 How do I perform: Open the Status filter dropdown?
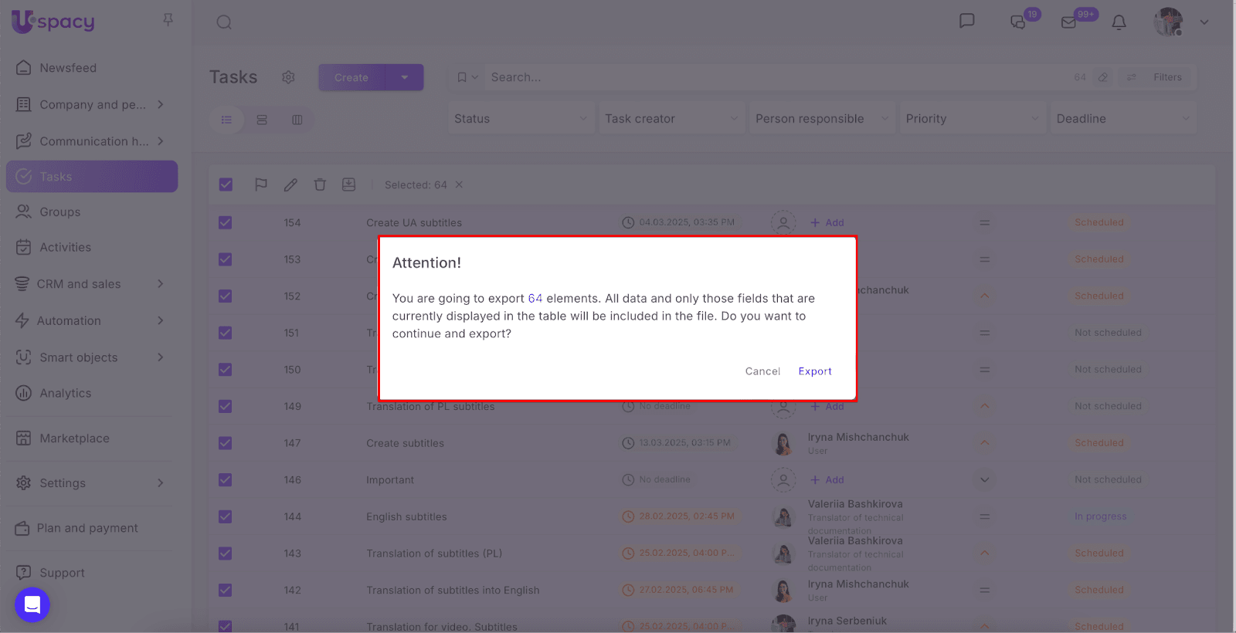pyautogui.click(x=520, y=119)
